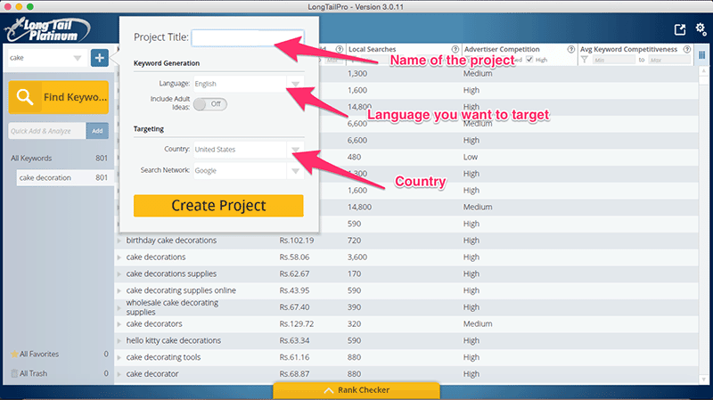Viewport: 713px width, 400px height.
Task: Select keyword 'cake decorations'
Action: [x=156, y=257]
